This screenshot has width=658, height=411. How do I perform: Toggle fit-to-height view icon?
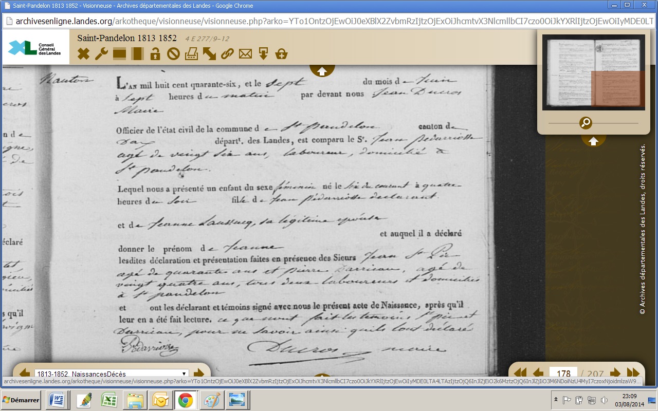(x=137, y=53)
